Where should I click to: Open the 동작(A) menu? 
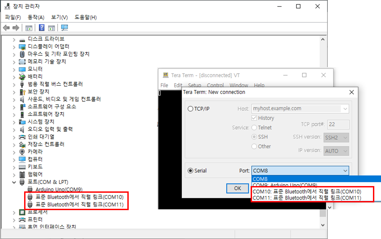[x=36, y=17]
